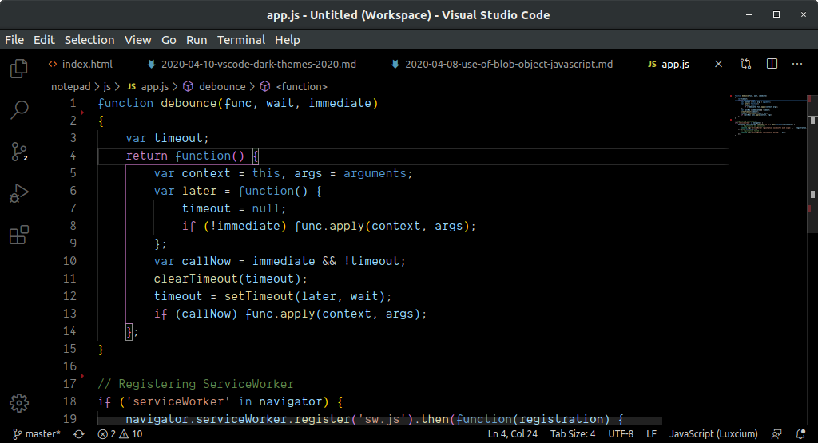Open the editor More Actions ellipsis
This screenshot has height=443, width=818.
[797, 64]
